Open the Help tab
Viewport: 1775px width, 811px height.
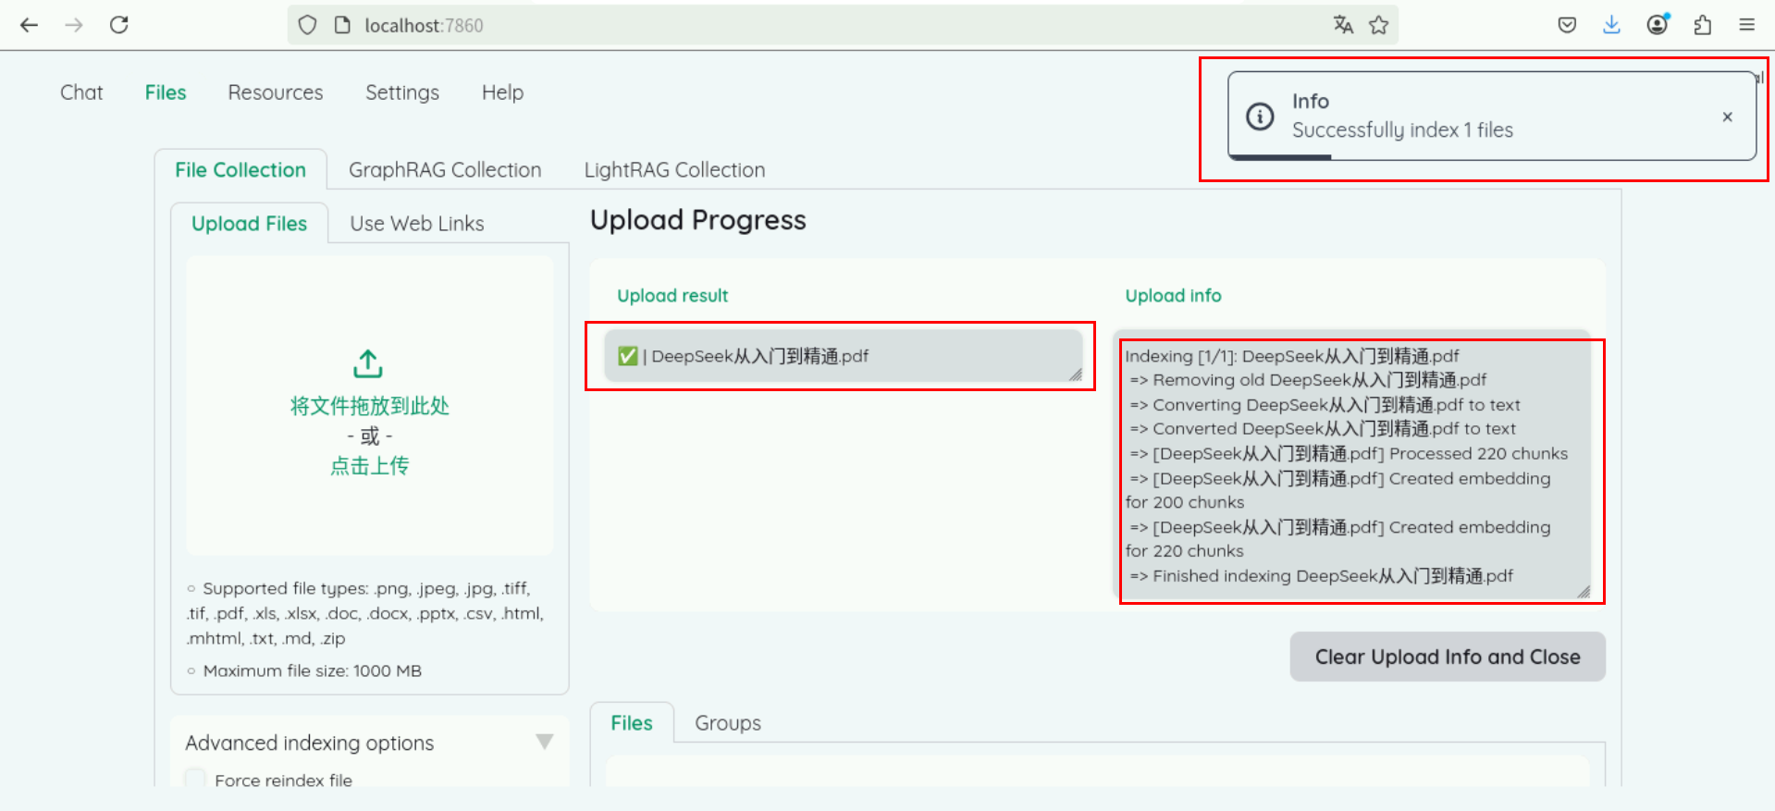[502, 92]
